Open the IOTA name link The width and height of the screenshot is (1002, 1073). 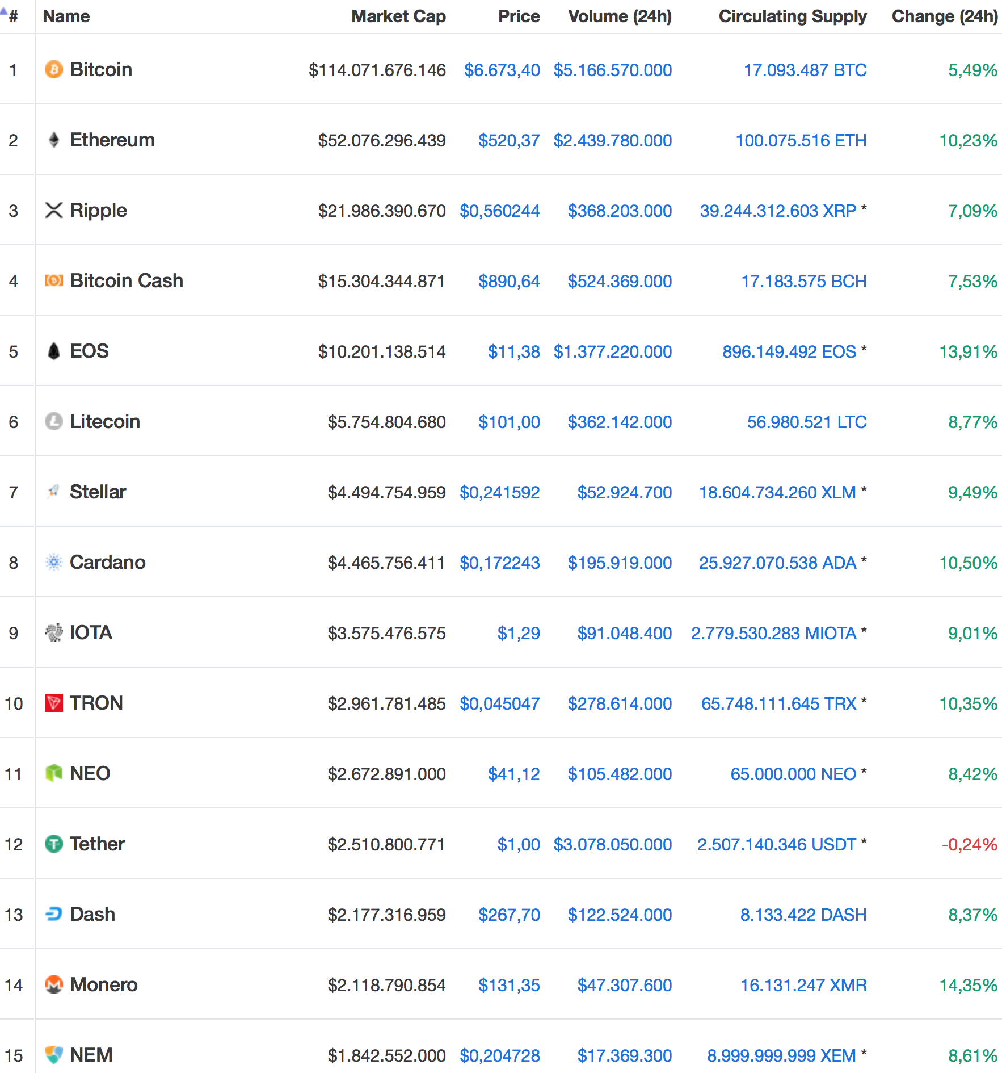tap(91, 632)
